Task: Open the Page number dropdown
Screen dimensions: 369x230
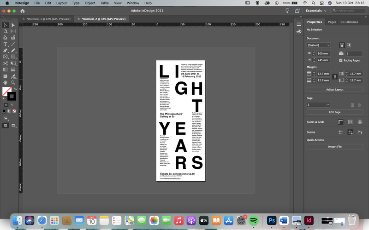Action: (319, 105)
